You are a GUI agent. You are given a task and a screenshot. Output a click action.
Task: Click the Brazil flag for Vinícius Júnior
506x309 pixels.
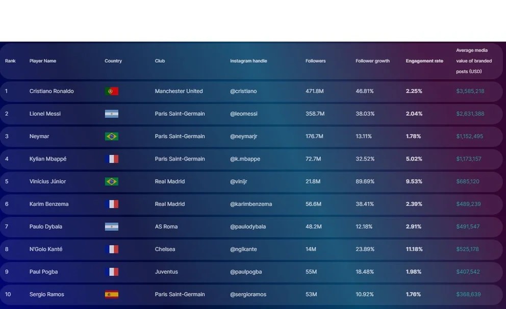[111, 182]
